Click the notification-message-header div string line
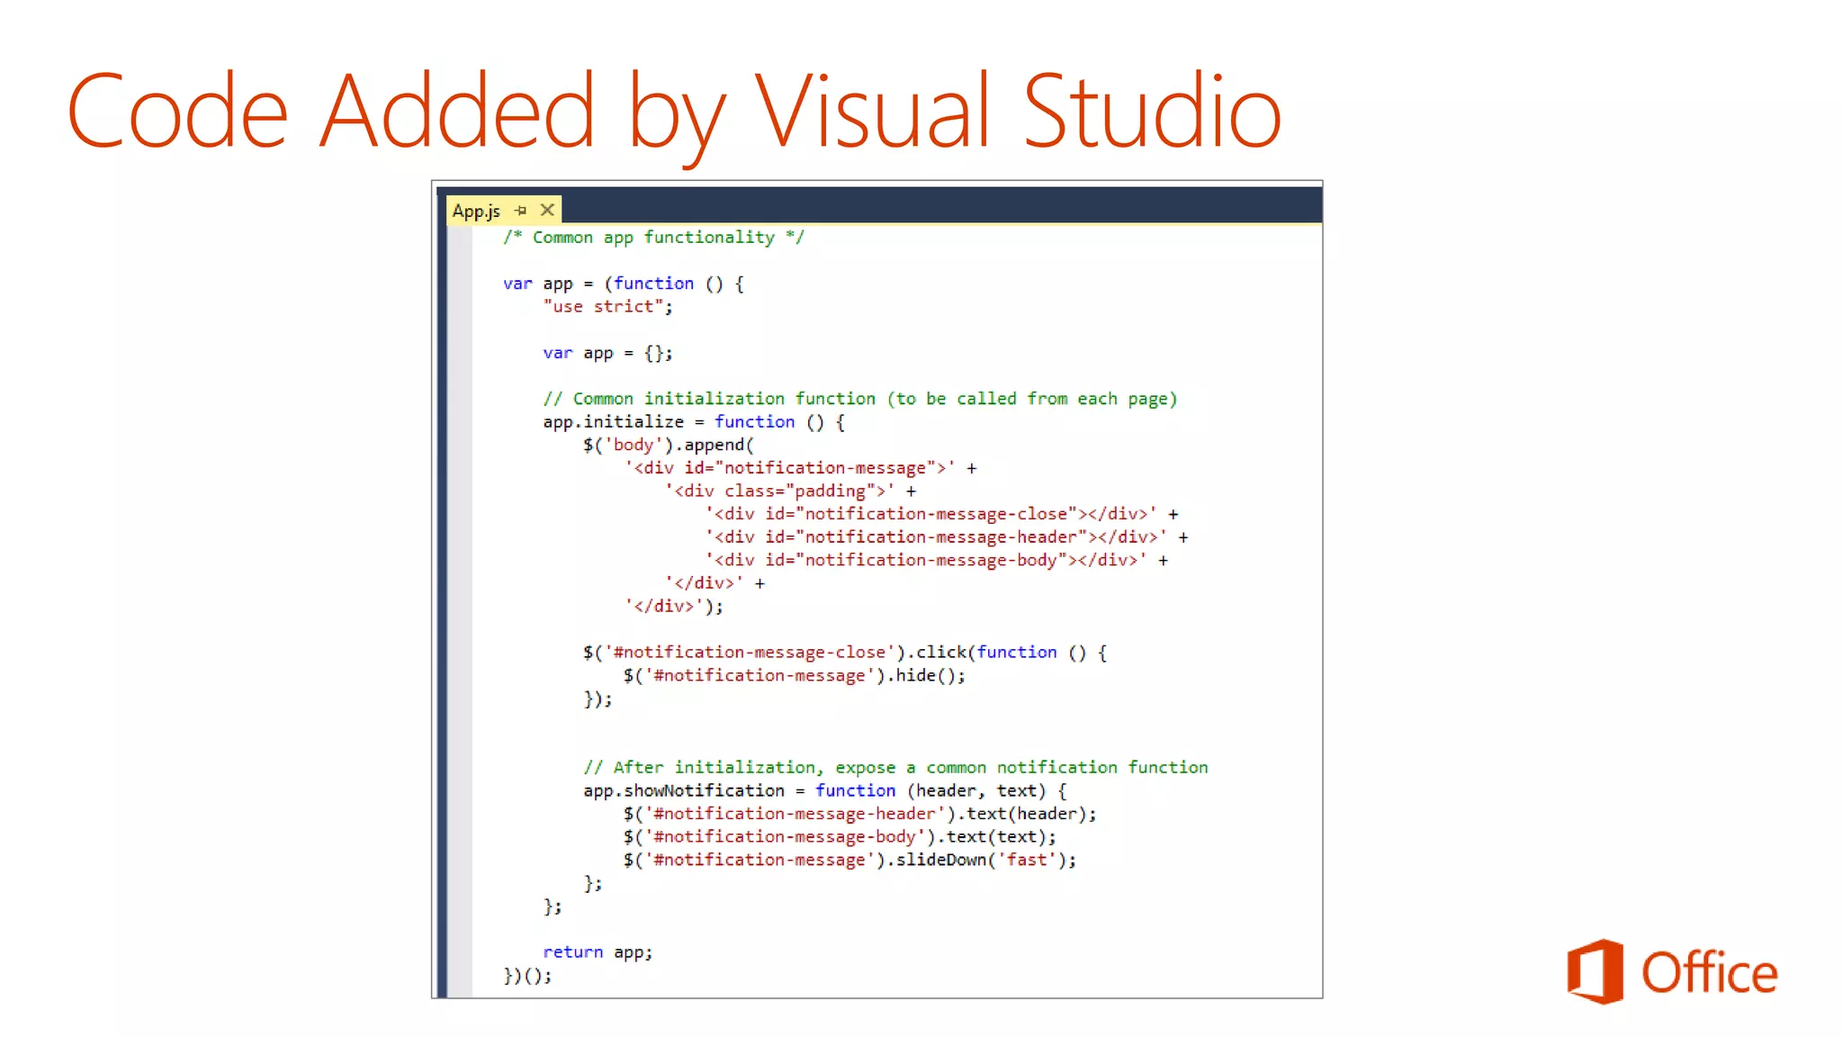The height and width of the screenshot is (1037, 1843). [947, 537]
